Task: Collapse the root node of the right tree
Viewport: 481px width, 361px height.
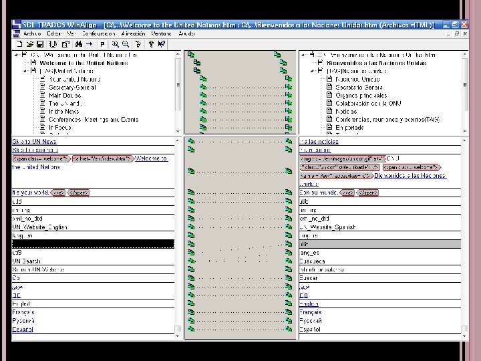Action: (x=303, y=55)
